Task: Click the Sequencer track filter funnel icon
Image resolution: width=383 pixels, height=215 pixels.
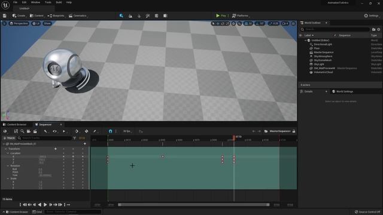Action: (x=74, y=138)
